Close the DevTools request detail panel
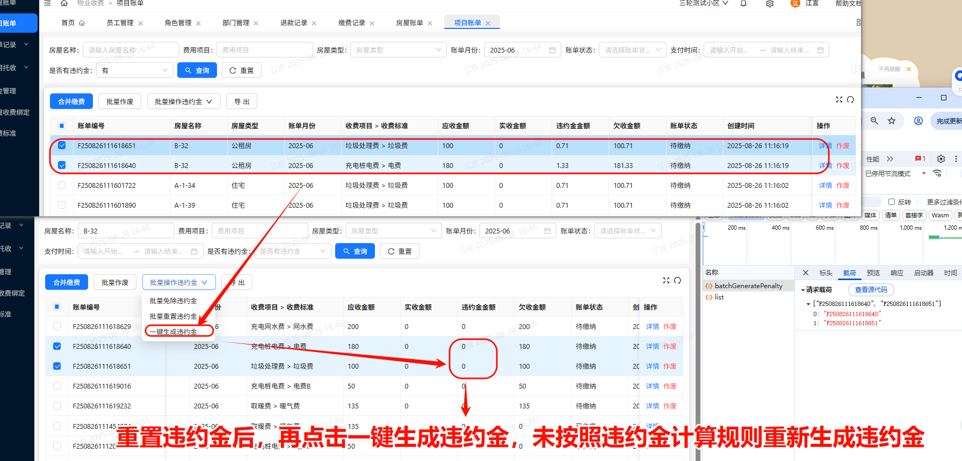This screenshot has width=962, height=461. 806,273
